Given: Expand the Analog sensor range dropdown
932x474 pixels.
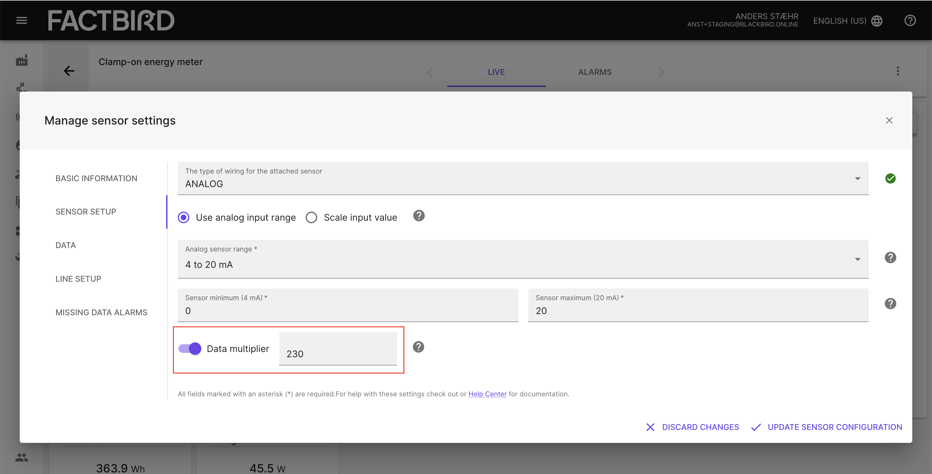Looking at the screenshot, I should pyautogui.click(x=523, y=259).
